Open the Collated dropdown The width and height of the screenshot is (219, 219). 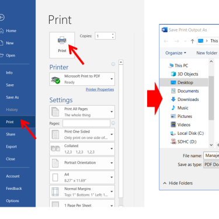(x=82, y=149)
